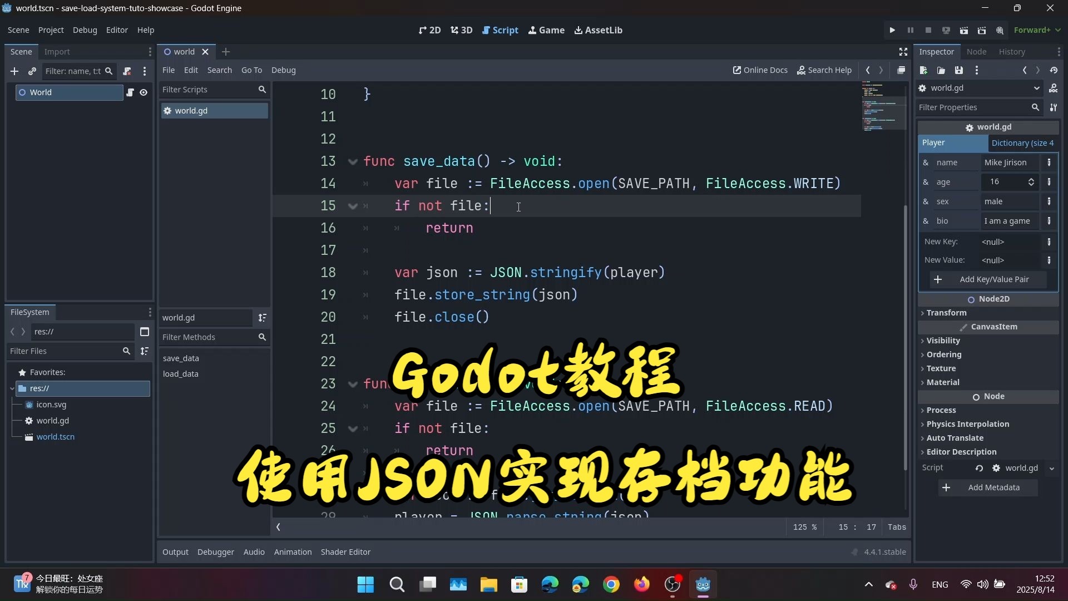Switch to the AssetLib workspace
The width and height of the screenshot is (1068, 601).
pos(599,30)
